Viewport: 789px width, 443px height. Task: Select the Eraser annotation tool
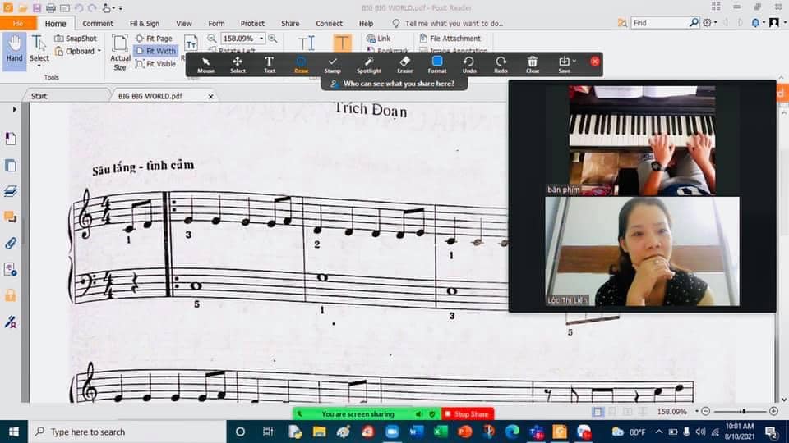point(405,65)
